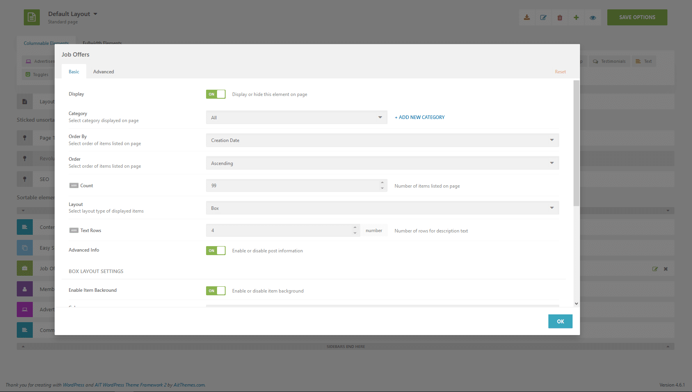Screen dimensions: 692x392
Task: Click the green page layout icon
Action: click(x=32, y=17)
